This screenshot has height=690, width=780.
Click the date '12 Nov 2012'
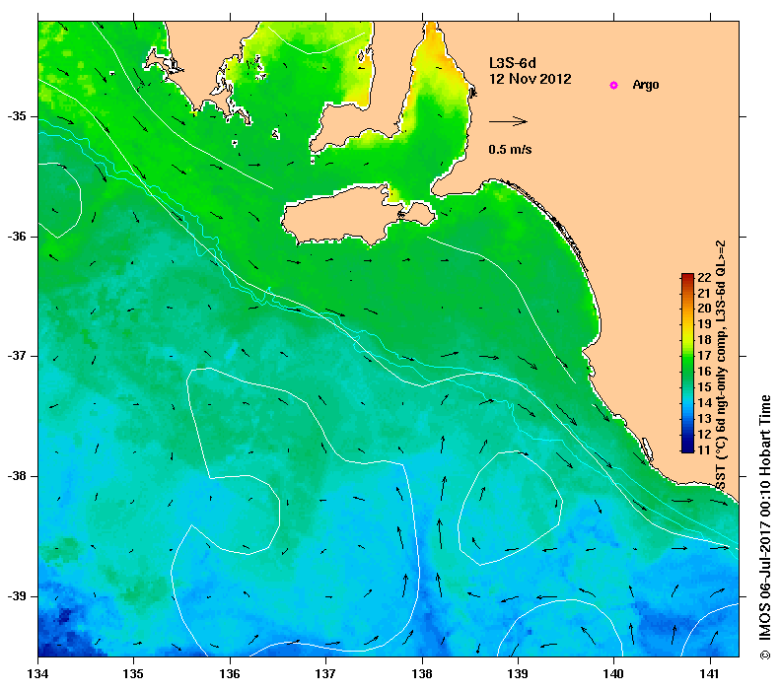pos(531,79)
